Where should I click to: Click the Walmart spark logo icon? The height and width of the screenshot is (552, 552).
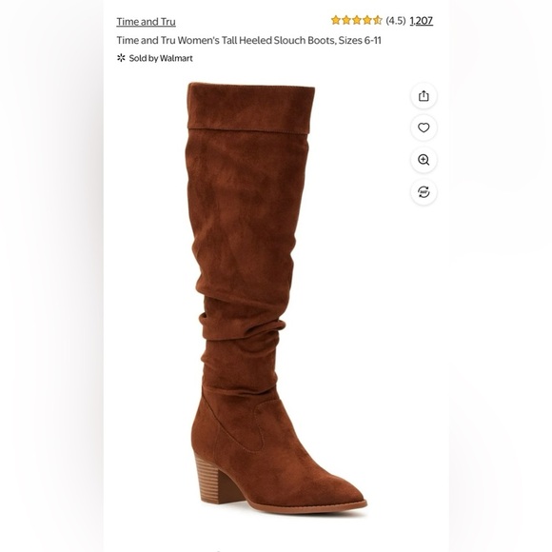click(x=121, y=58)
